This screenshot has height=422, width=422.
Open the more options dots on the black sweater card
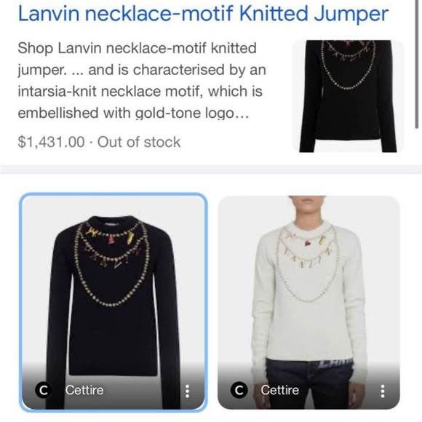pyautogui.click(x=187, y=391)
